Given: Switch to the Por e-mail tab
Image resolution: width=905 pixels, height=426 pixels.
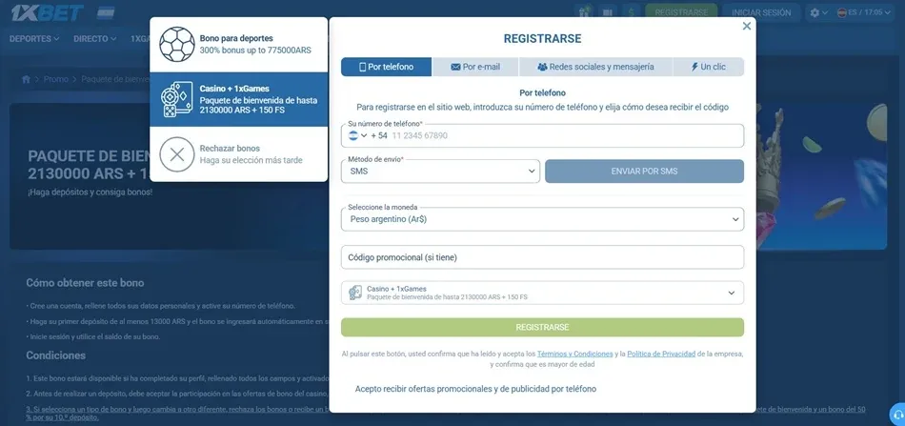Looking at the screenshot, I should 475,67.
